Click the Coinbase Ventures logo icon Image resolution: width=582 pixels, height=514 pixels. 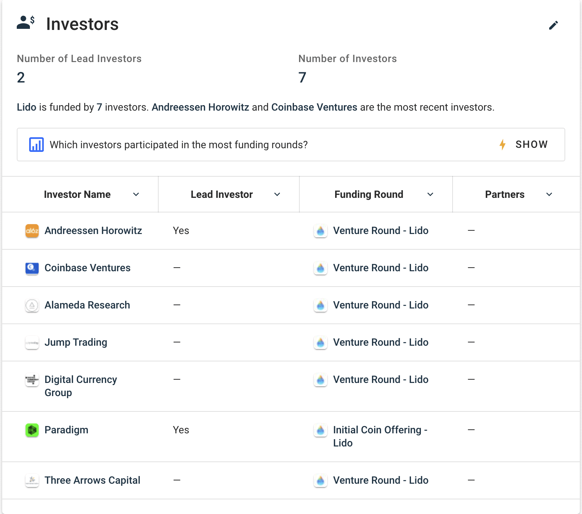point(32,268)
